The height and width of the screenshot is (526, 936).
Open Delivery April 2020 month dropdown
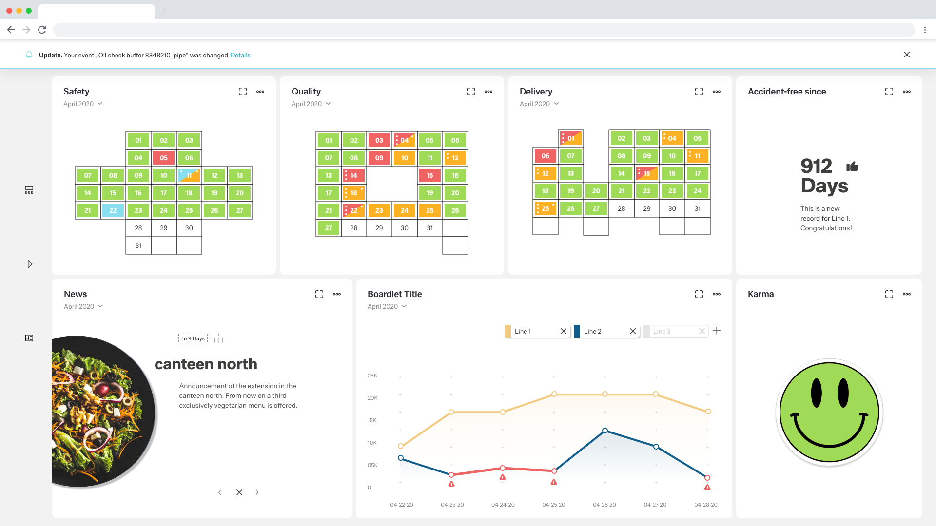(x=539, y=104)
